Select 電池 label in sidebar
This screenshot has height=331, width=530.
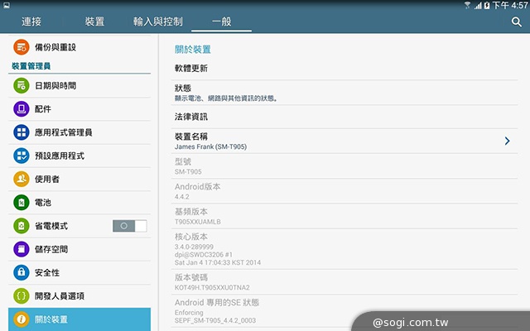[x=43, y=203]
